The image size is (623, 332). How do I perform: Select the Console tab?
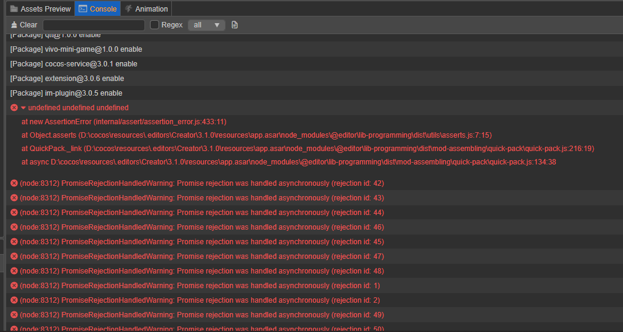coord(98,9)
